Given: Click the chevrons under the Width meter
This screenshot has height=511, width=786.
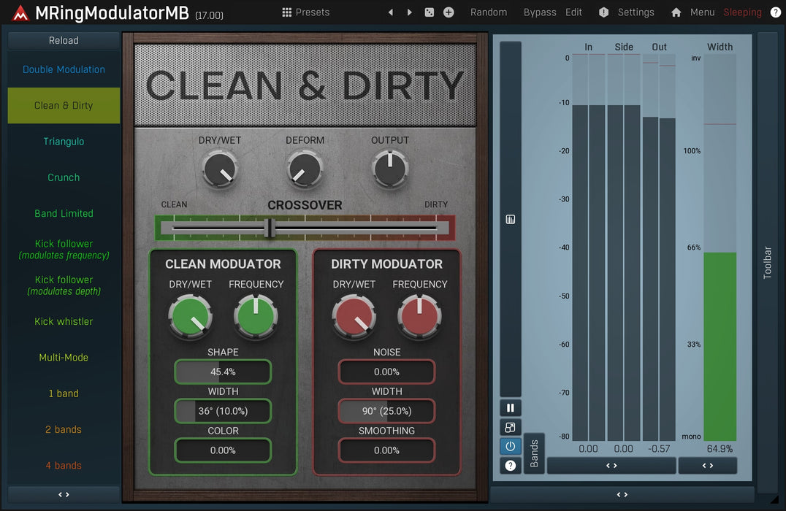Looking at the screenshot, I should click(x=707, y=465).
